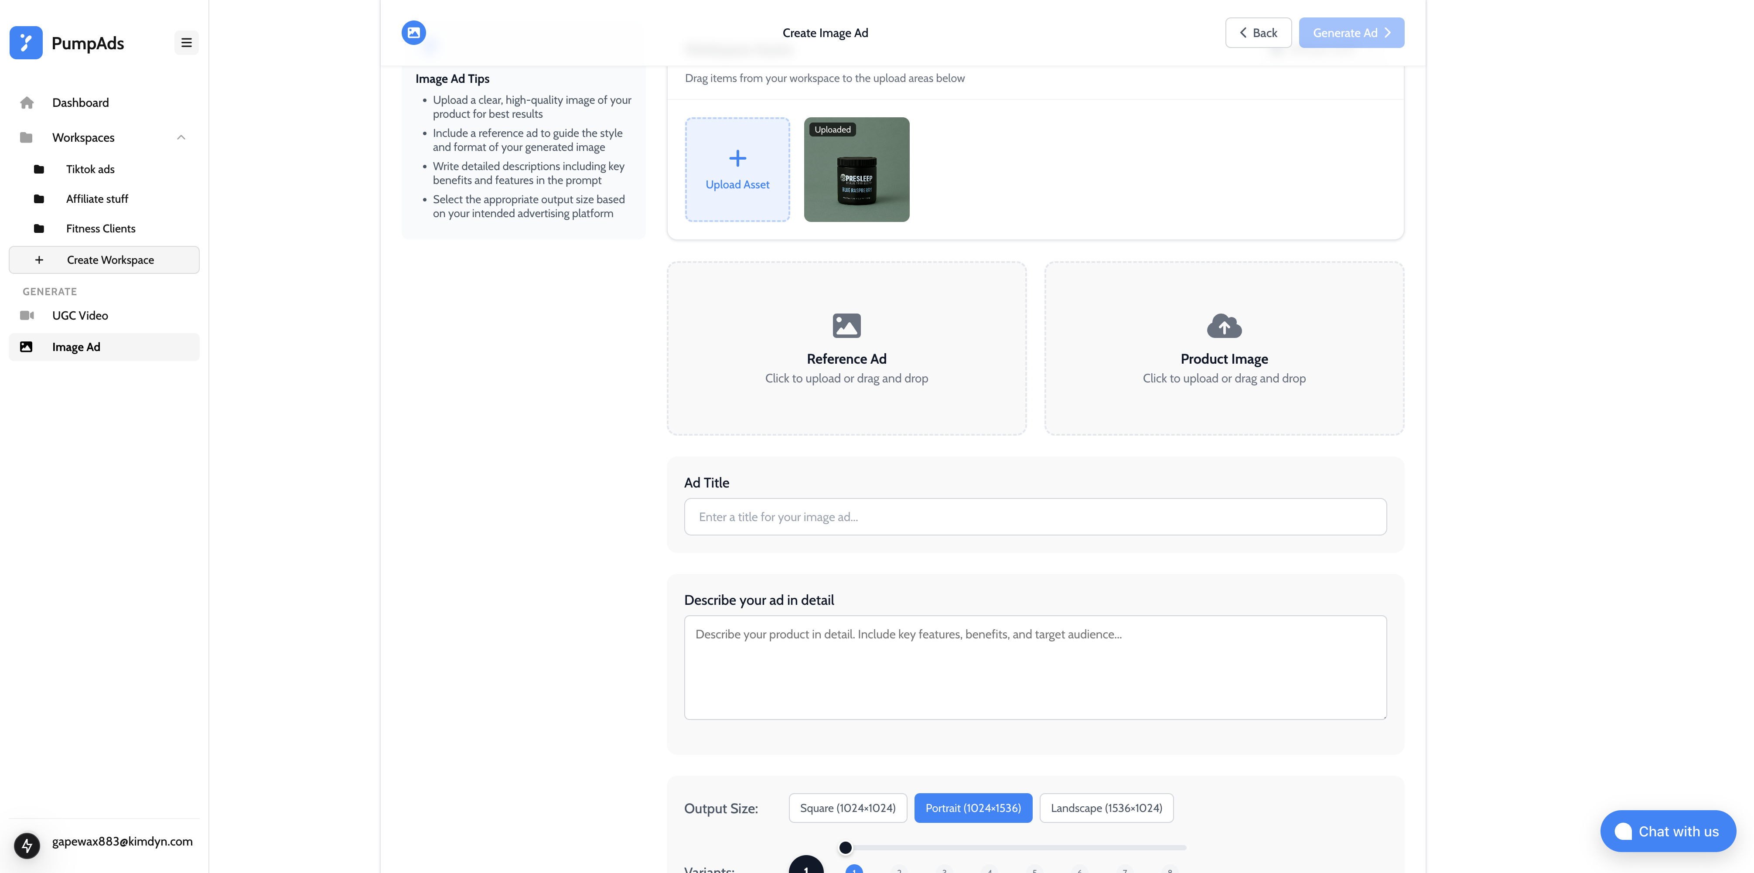Click the Image Ad picture icon in sidebar
The height and width of the screenshot is (873, 1754).
coord(27,347)
